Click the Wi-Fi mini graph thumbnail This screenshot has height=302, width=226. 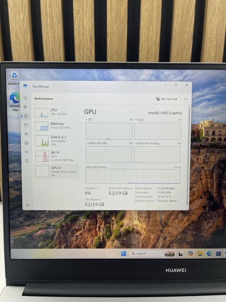(x=42, y=156)
